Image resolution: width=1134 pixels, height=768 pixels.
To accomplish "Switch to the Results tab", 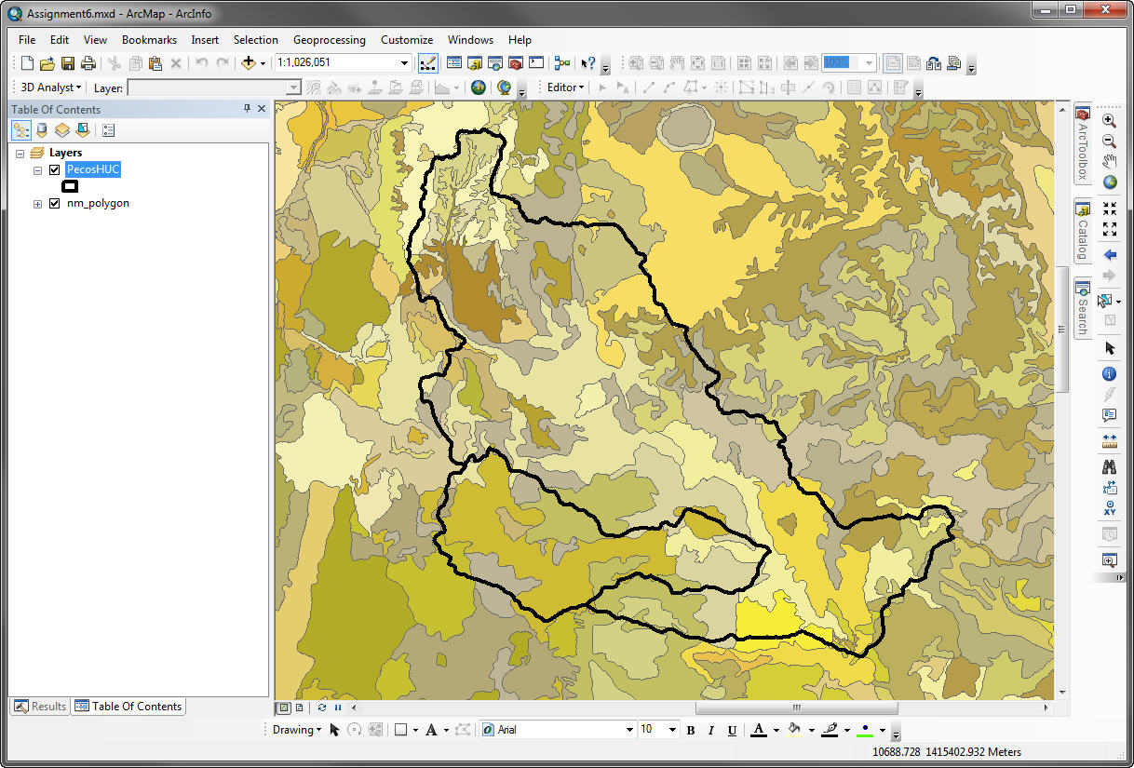I will [x=40, y=707].
